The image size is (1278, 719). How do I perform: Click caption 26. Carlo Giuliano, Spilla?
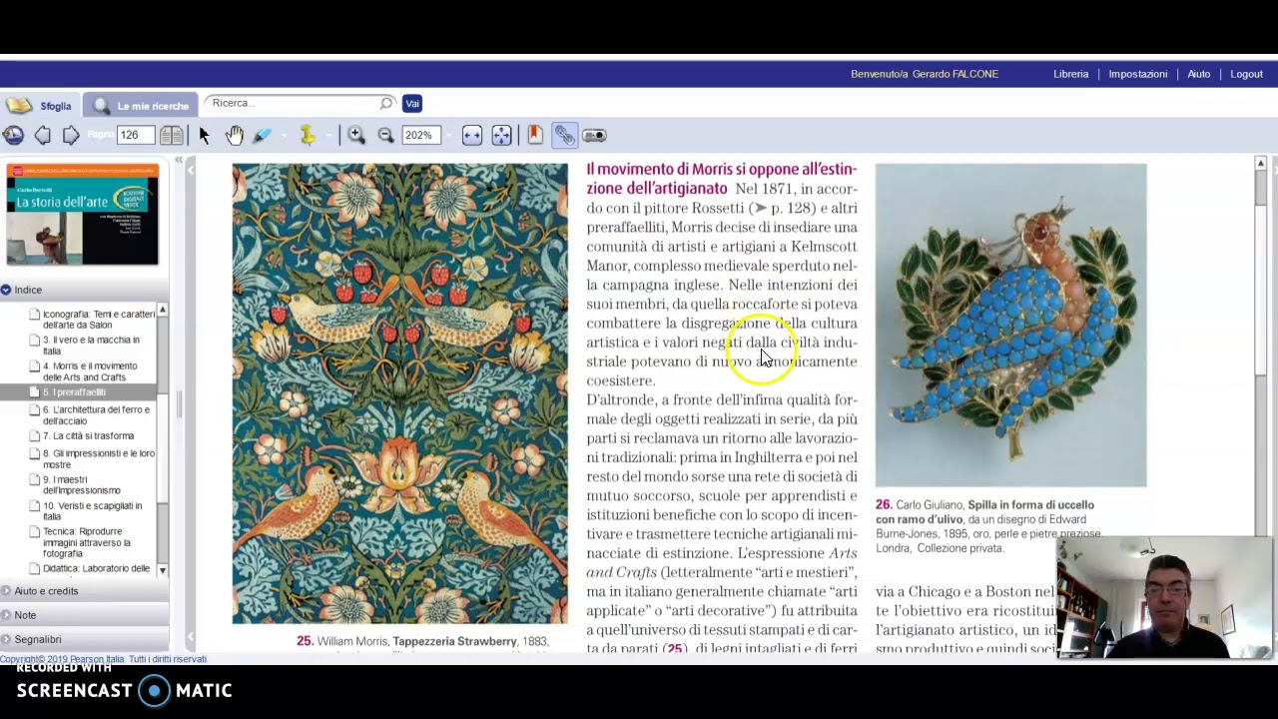point(988,526)
